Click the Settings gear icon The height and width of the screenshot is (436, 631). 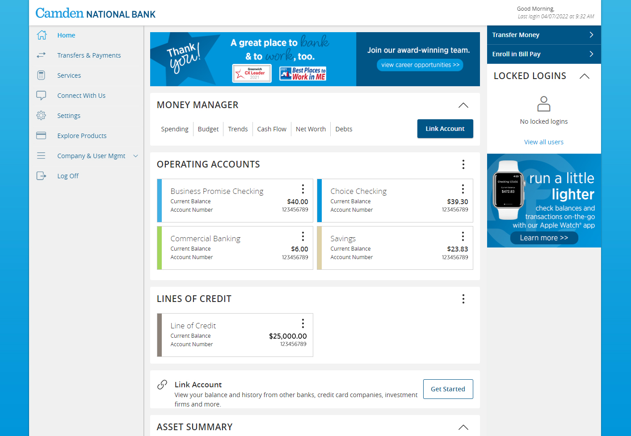coord(41,115)
